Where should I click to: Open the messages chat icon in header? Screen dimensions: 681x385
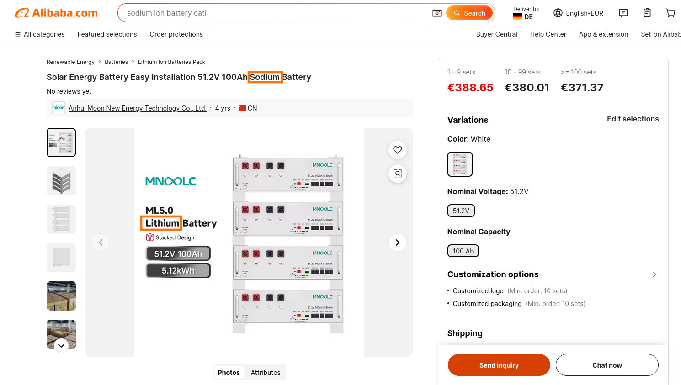623,13
